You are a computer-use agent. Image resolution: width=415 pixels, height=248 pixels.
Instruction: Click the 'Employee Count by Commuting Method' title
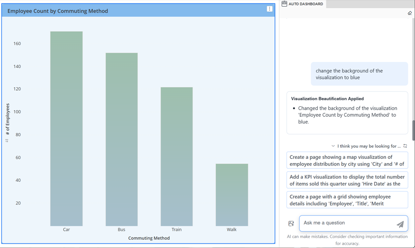pyautogui.click(x=58, y=11)
